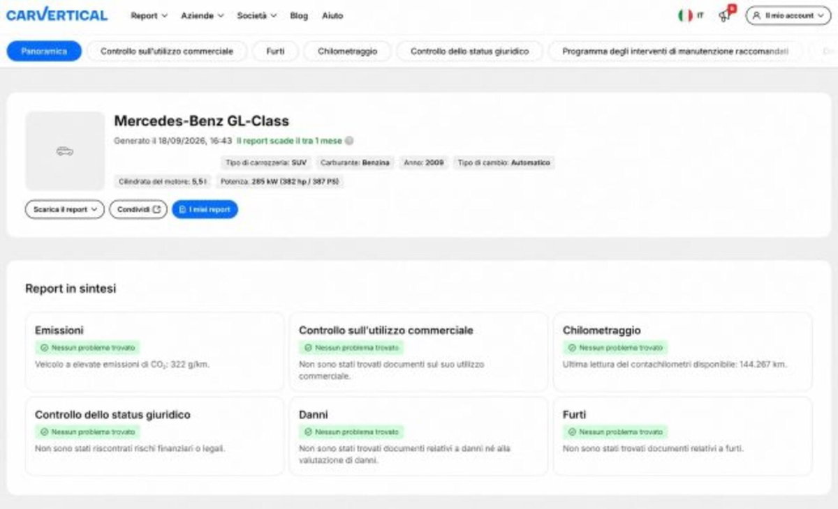838x509 pixels.
Task: Go to the Aiuto page
Action: click(x=332, y=15)
